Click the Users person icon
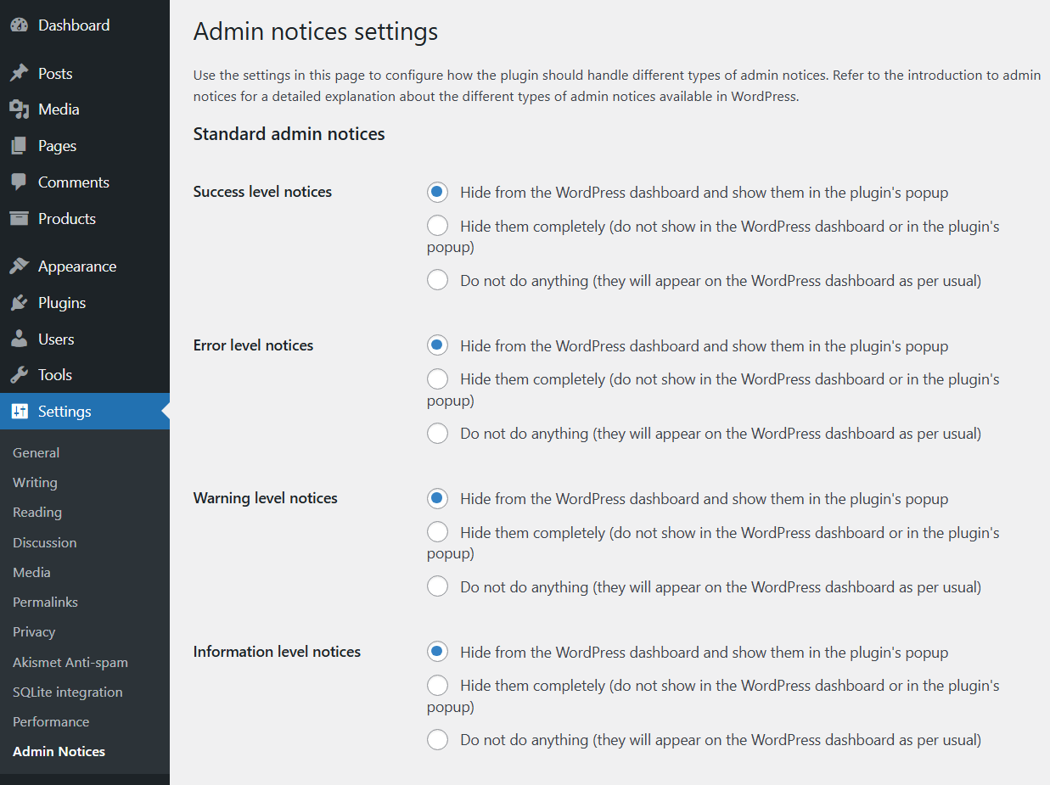 point(19,339)
